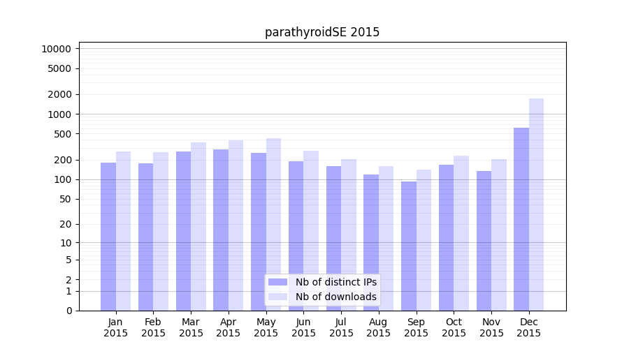The width and height of the screenshot is (629, 349).
Task: Click the Feb 2015 x-axis label
Action: click(x=153, y=327)
